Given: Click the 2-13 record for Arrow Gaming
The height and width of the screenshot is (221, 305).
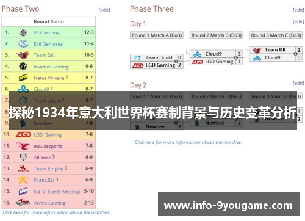Looking at the screenshot, I should tap(89, 203).
